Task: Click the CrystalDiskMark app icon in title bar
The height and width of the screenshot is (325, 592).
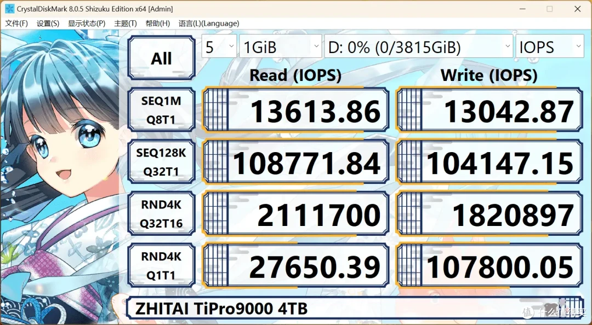Action: [x=9, y=9]
